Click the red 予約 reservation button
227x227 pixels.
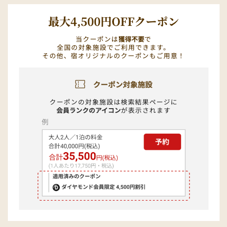point(162,142)
